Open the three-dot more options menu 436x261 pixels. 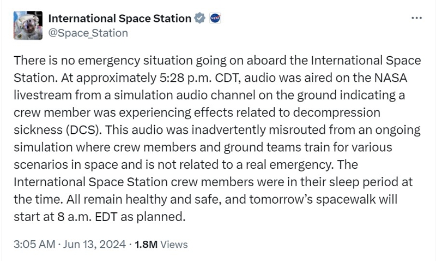click(416, 18)
